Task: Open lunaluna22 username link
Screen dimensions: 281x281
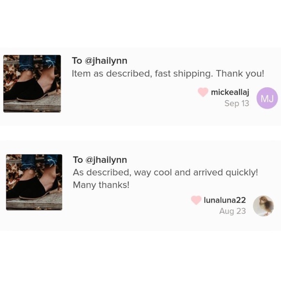Action: (x=225, y=200)
